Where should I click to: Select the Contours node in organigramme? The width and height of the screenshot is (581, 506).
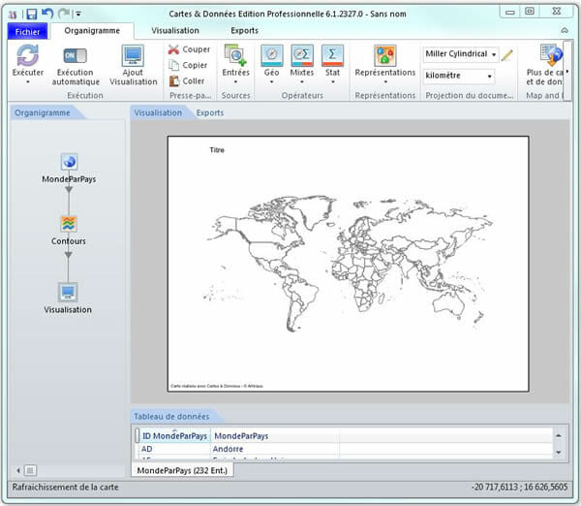69,225
